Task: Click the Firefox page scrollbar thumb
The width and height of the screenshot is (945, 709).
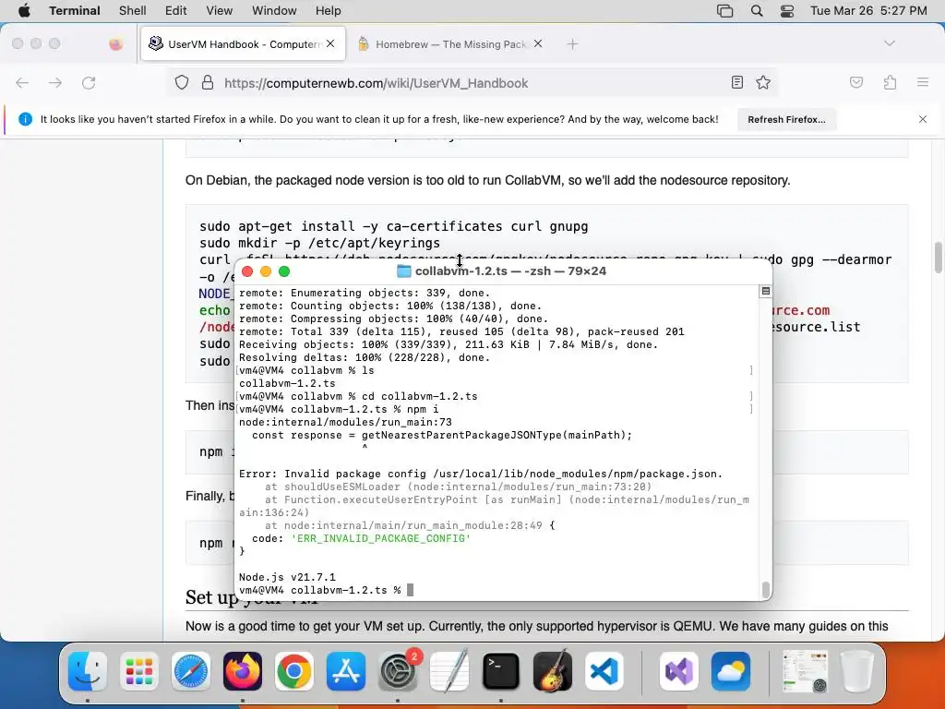Action: click(x=939, y=258)
